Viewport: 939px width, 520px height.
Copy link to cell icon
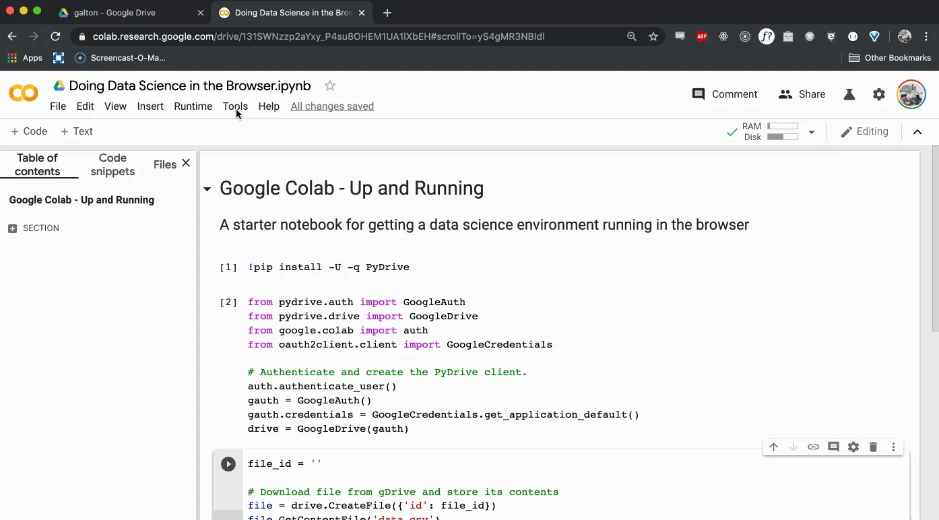click(813, 447)
